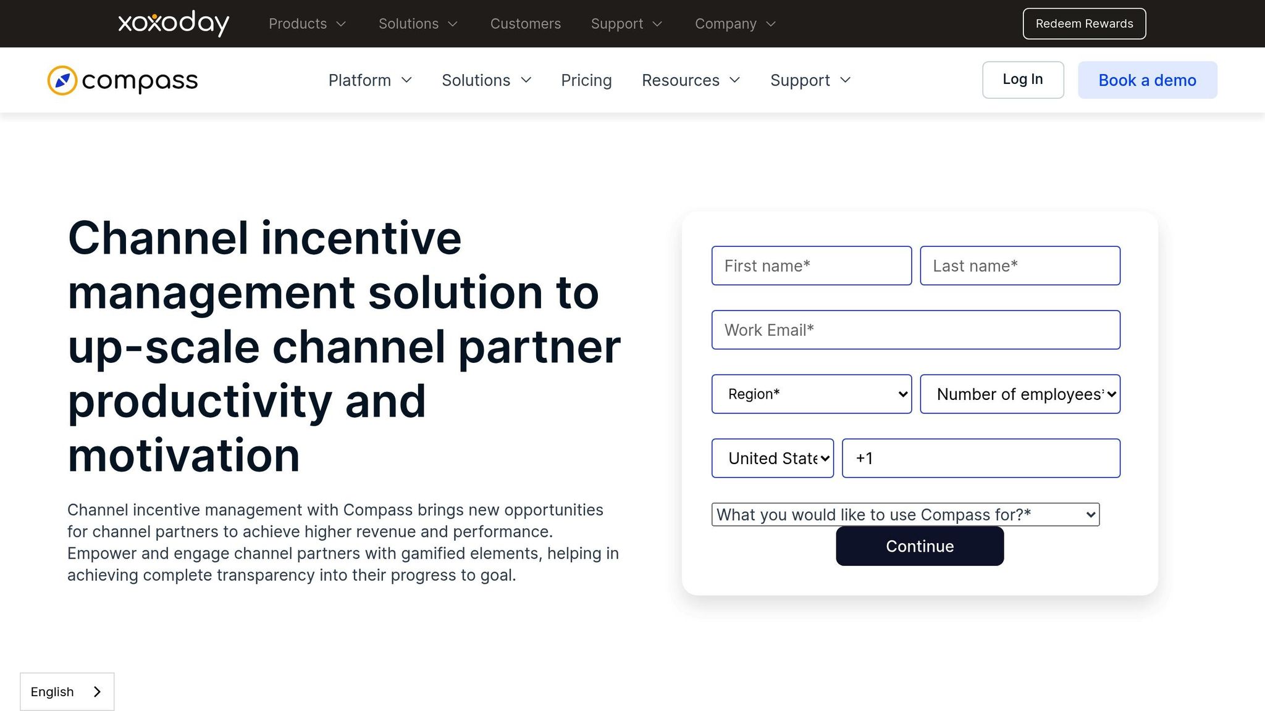
Task: Open Number of employees dropdown
Action: pyautogui.click(x=1020, y=394)
